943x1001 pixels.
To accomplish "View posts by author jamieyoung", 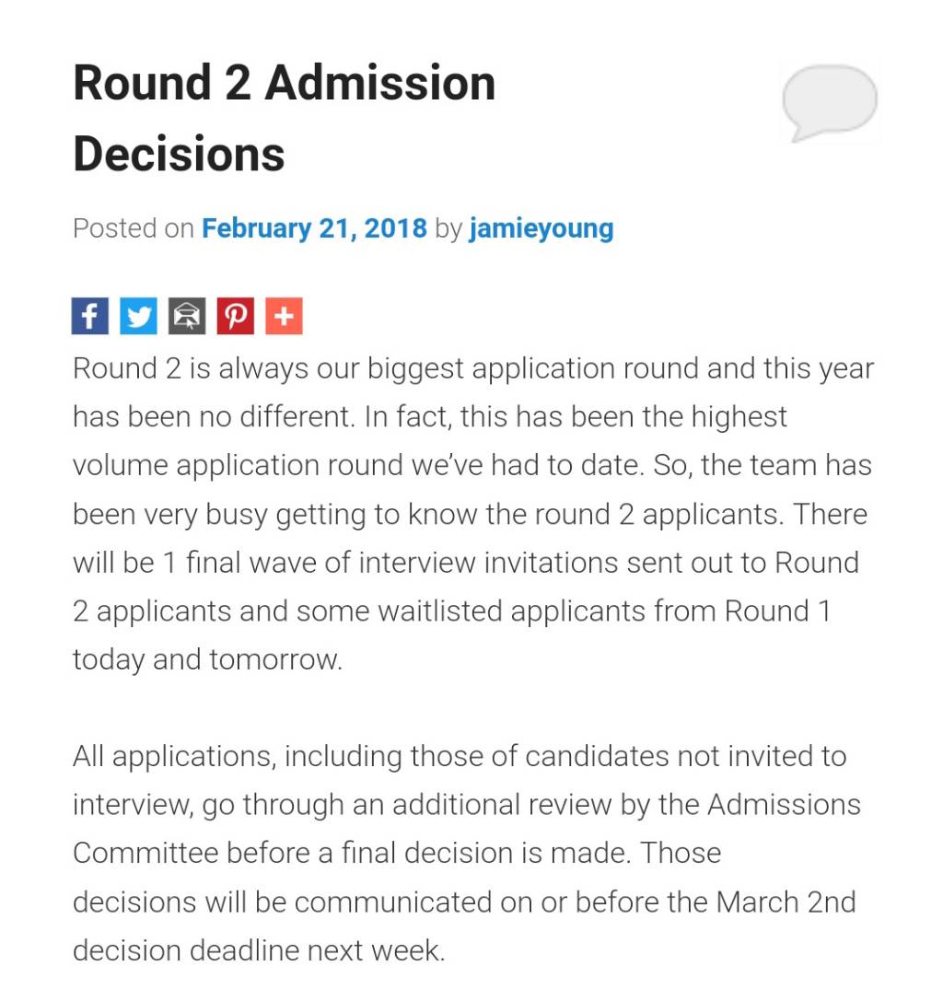I will (541, 228).
